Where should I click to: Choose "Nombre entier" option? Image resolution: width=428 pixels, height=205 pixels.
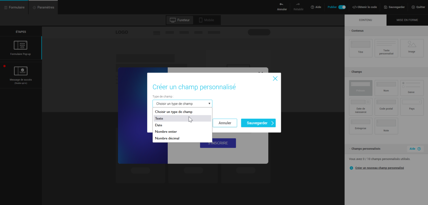coord(182,132)
